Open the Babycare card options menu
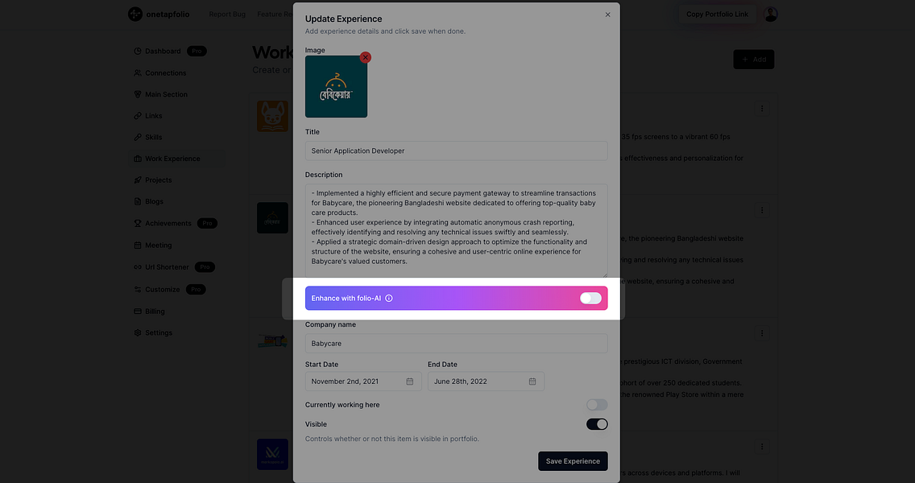Image resolution: width=915 pixels, height=483 pixels. (761, 208)
